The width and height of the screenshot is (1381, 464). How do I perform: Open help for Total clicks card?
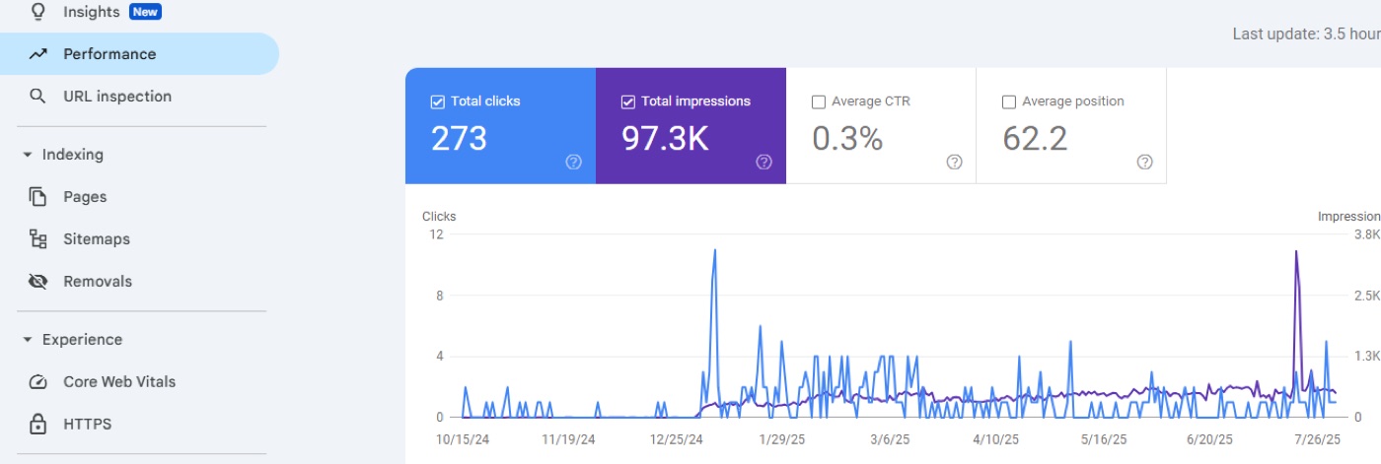[x=573, y=163]
